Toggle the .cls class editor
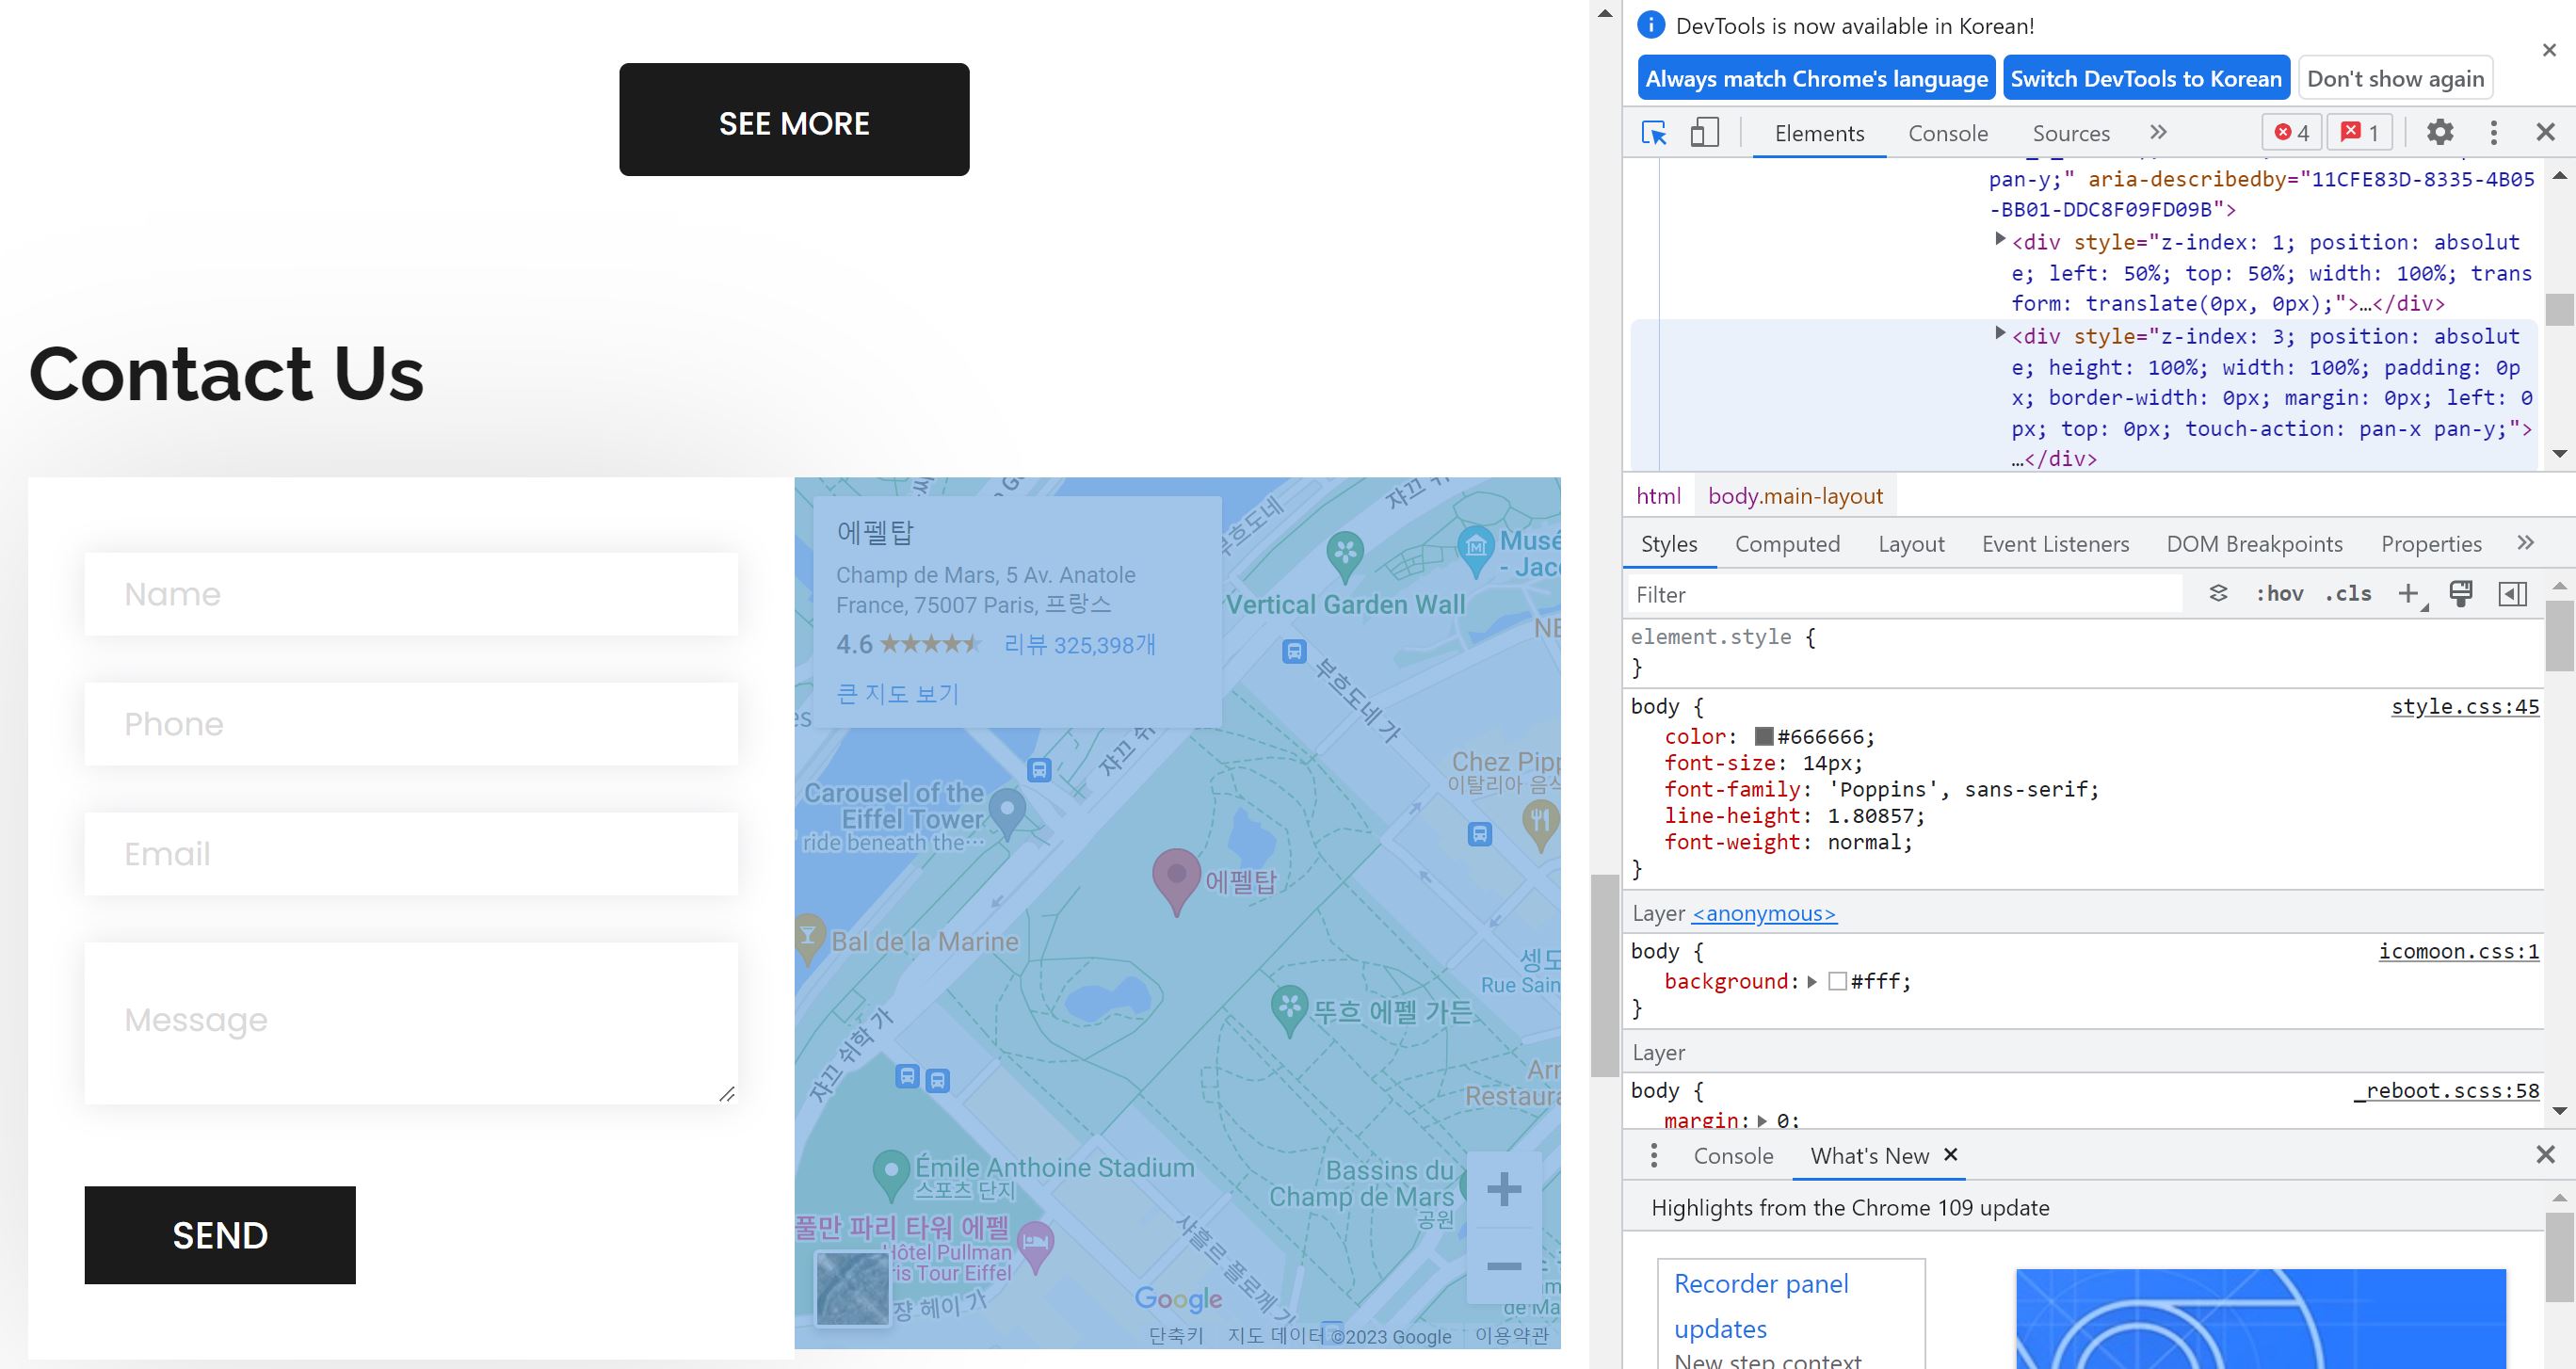2576x1369 pixels. [x=2348, y=594]
